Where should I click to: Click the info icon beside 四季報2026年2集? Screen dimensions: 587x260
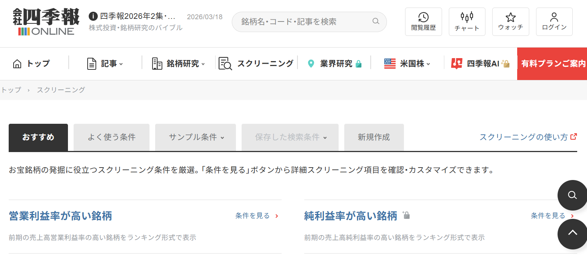(x=93, y=16)
